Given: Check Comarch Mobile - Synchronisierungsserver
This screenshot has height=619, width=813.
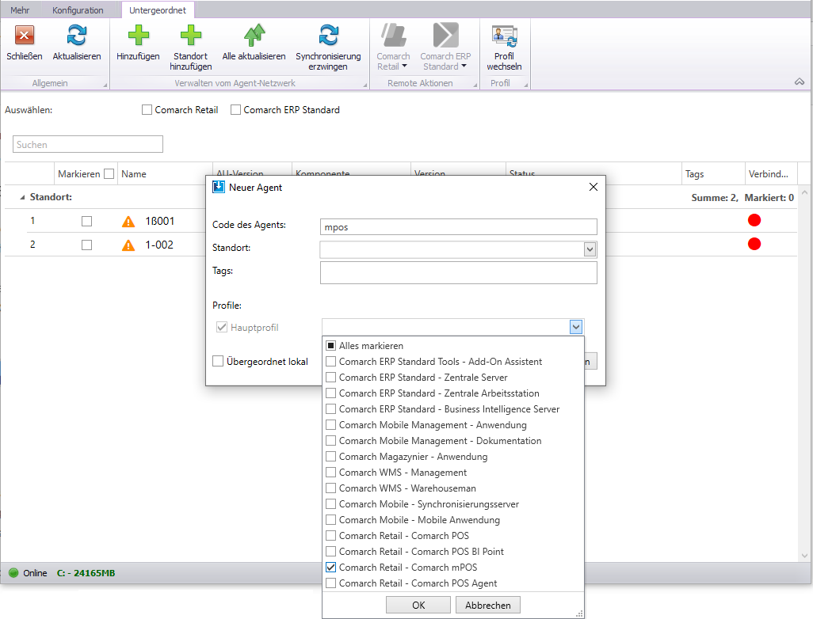Looking at the screenshot, I should (330, 504).
